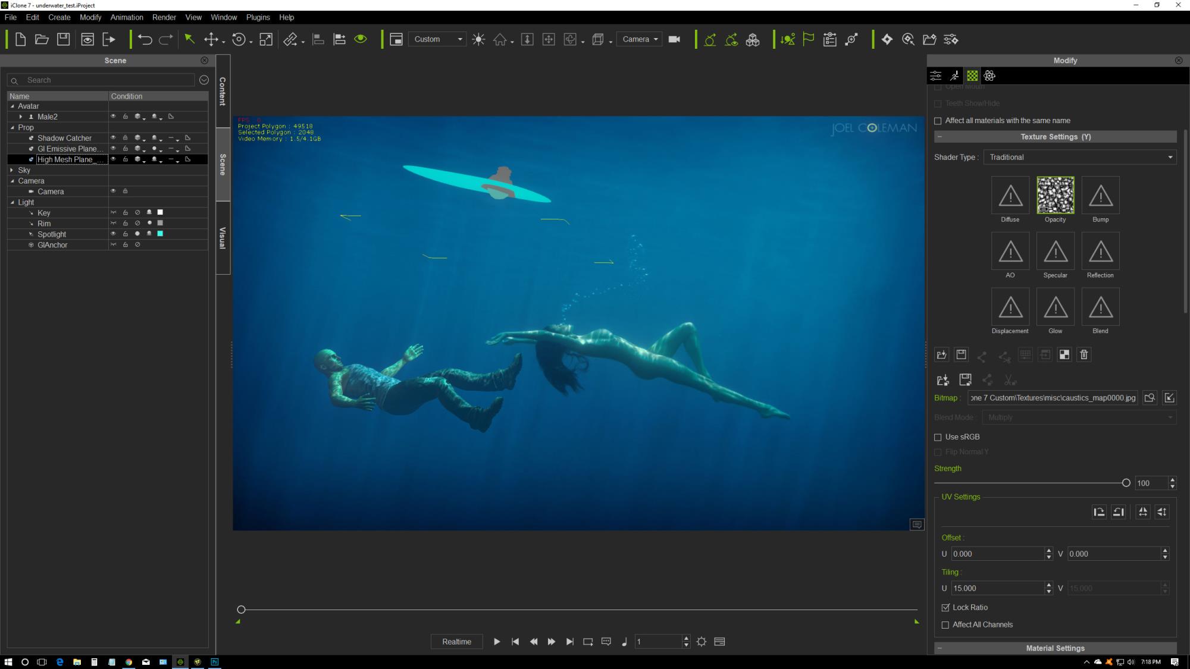Switch to the Visual side tab

[223, 238]
